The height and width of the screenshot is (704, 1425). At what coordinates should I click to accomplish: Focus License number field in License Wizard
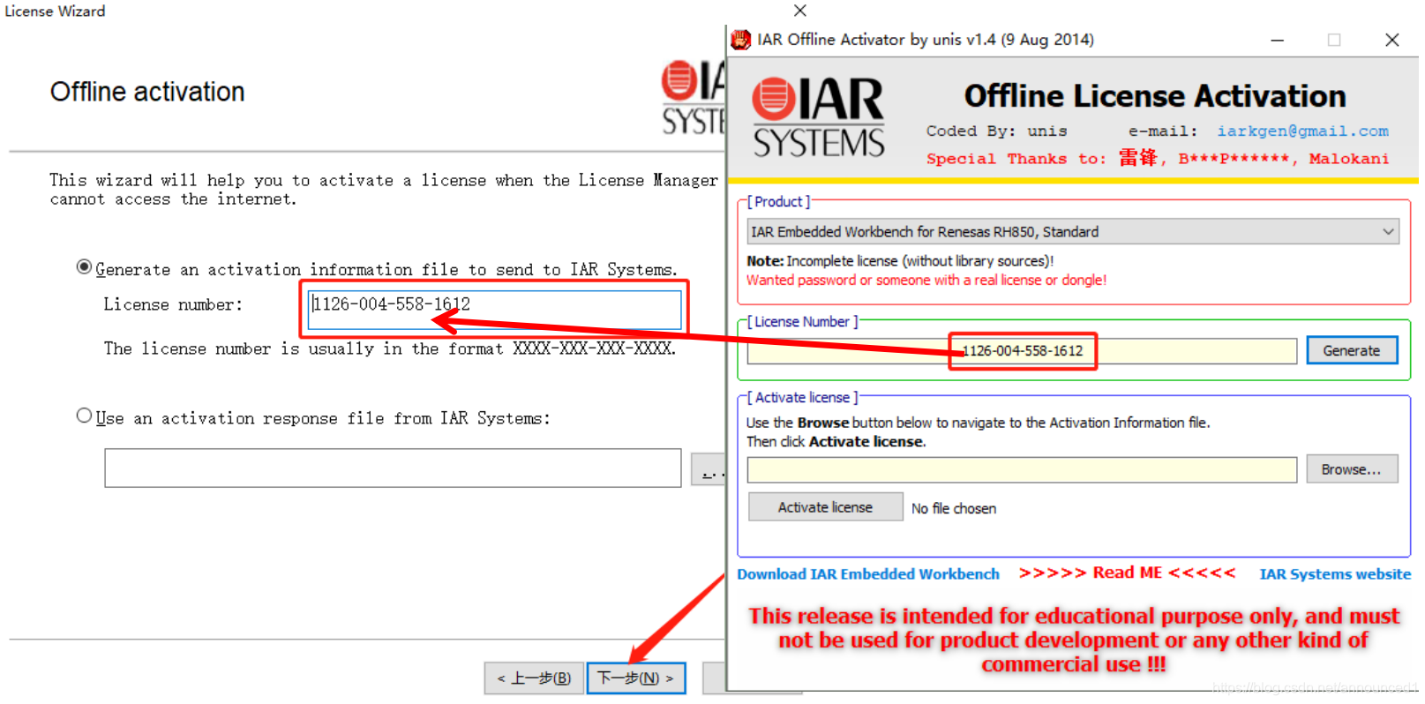click(494, 309)
